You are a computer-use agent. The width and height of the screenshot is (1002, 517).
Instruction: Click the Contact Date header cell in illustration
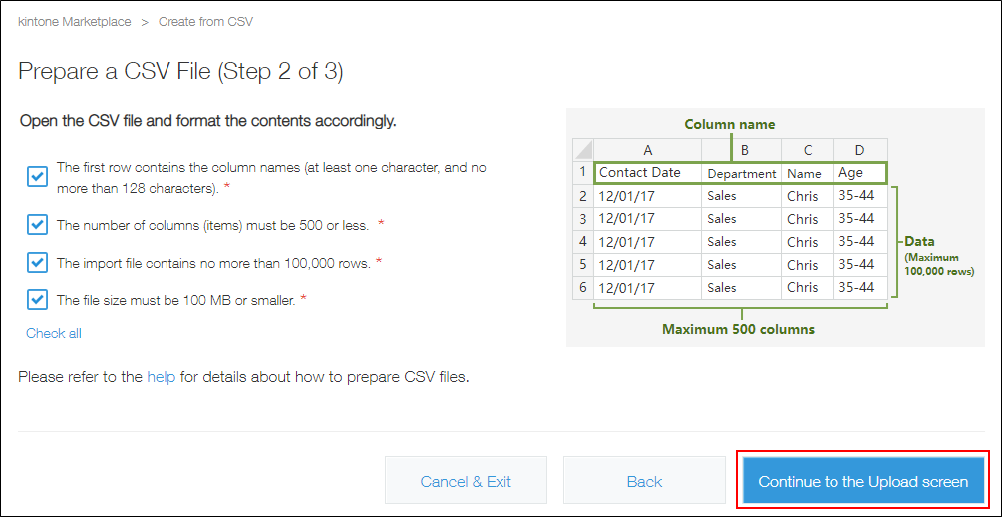(x=640, y=173)
